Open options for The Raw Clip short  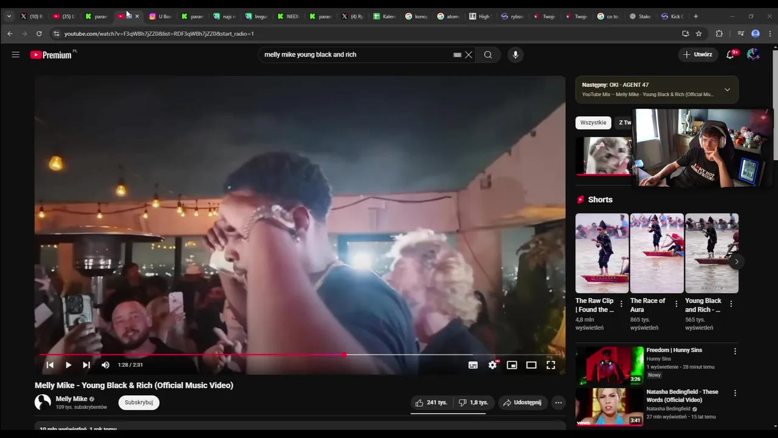(621, 304)
